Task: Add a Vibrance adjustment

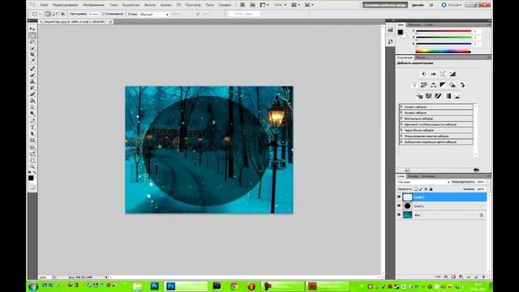Action: pos(414,85)
